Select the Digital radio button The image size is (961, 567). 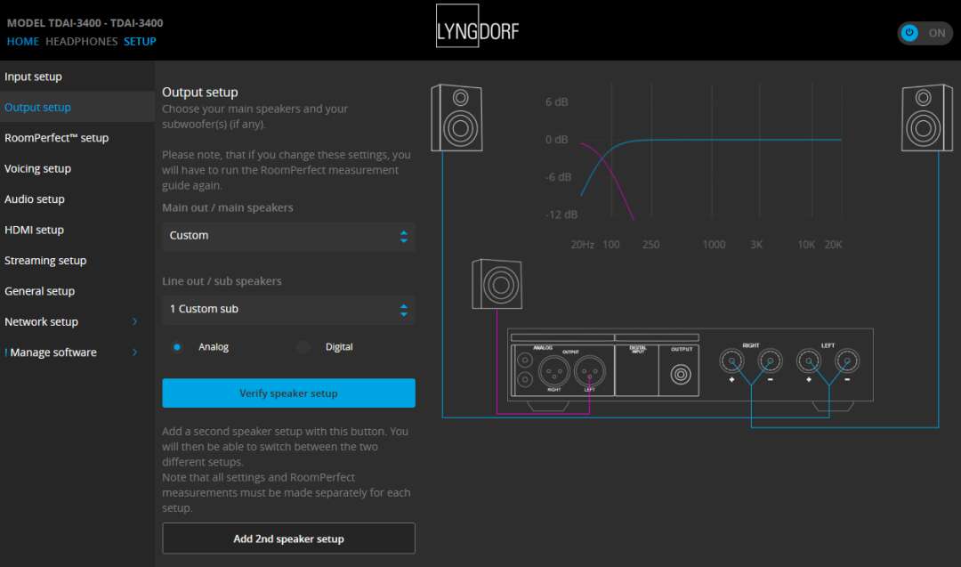(303, 347)
